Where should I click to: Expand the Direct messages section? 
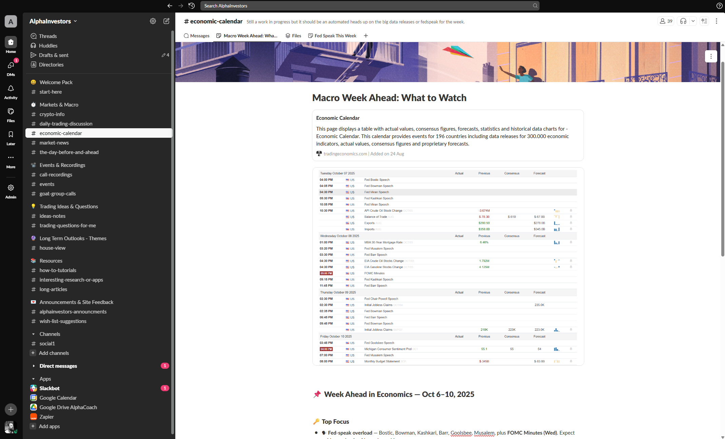coord(33,366)
